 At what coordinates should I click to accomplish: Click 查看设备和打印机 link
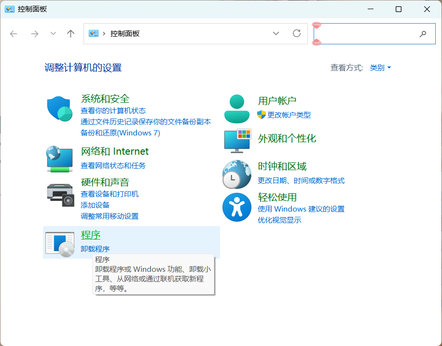[x=110, y=194]
